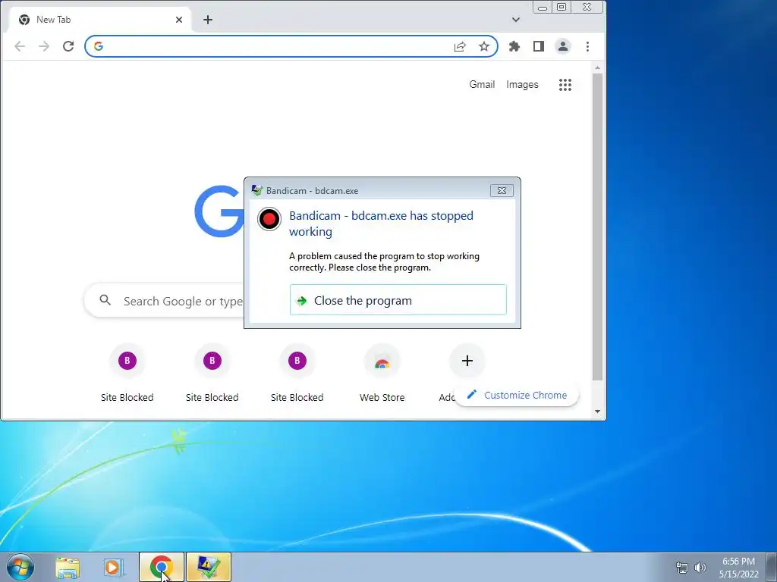Click Close the program in Bandicam dialog
This screenshot has height=582, width=777.
point(398,300)
